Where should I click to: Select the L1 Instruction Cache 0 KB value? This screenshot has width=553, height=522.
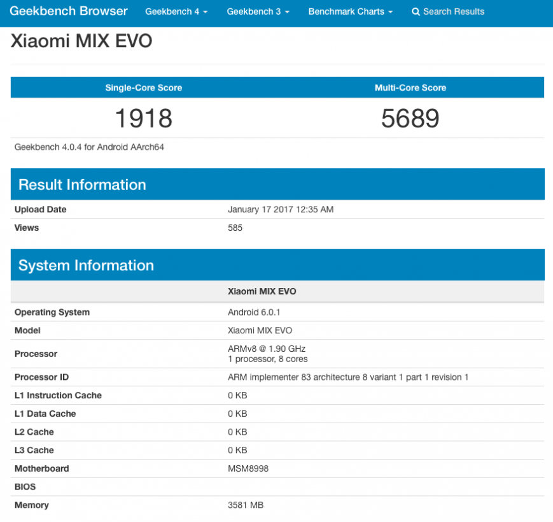[237, 396]
